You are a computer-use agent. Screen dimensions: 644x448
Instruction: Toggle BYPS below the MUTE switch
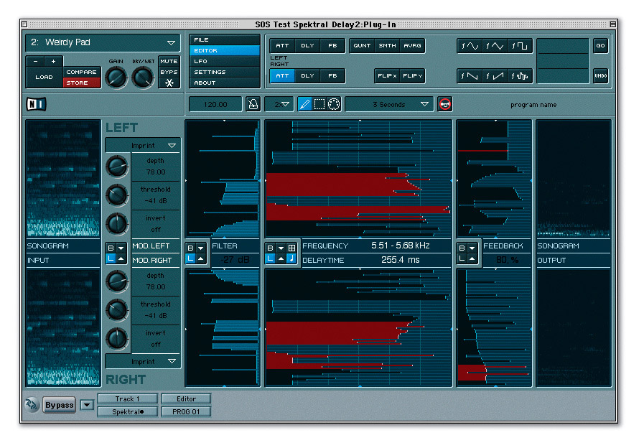coord(169,71)
